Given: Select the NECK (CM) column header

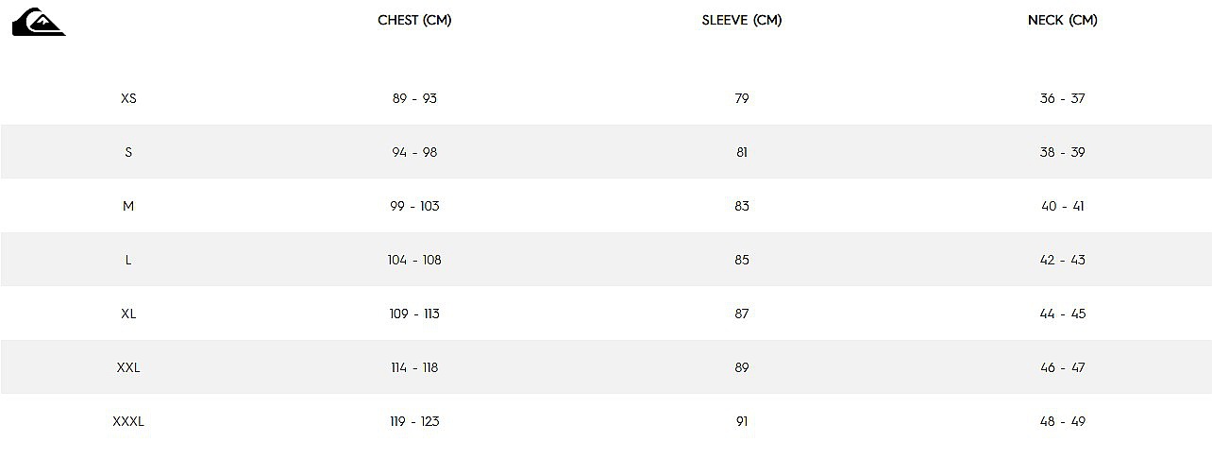Looking at the screenshot, I should point(1062,20).
